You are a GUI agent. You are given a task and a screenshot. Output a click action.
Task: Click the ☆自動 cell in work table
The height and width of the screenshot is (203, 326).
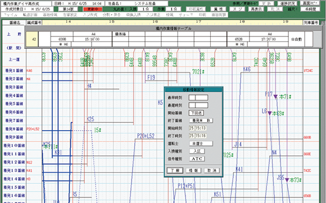(x=296, y=39)
